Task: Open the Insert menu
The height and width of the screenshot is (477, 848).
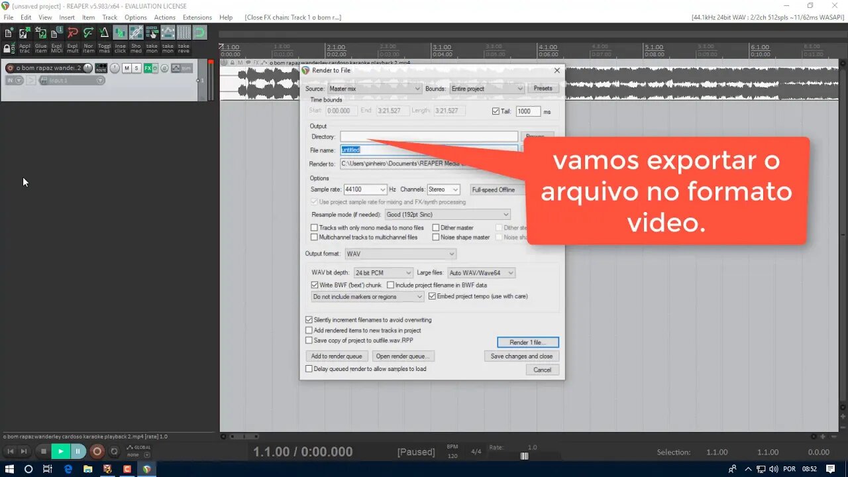Action: point(67,17)
